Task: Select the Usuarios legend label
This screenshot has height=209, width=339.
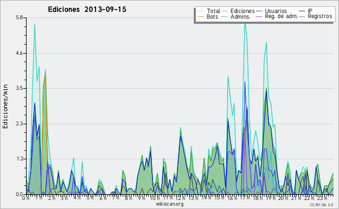Action: pos(276,11)
